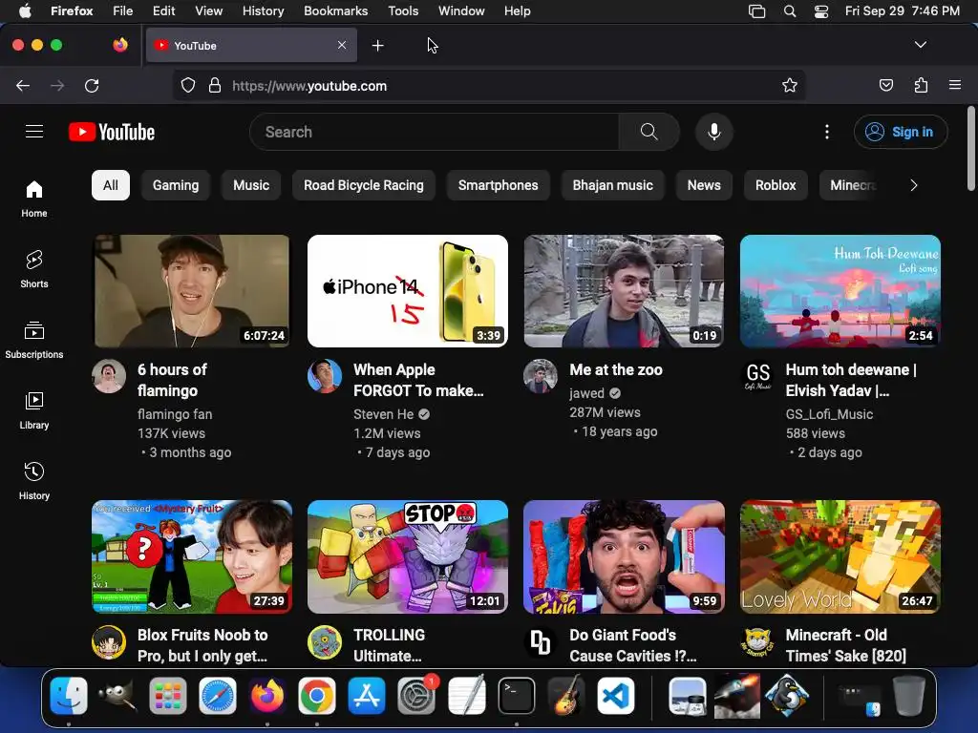
Task: Open Library from the sidebar
Action: pyautogui.click(x=34, y=410)
